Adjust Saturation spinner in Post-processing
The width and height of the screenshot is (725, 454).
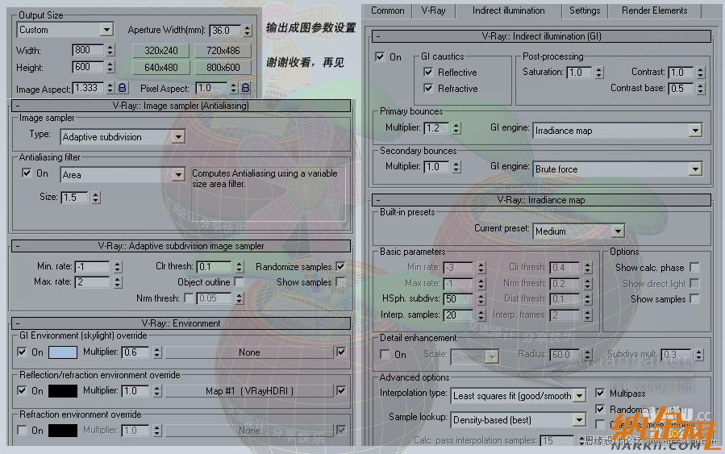click(598, 73)
